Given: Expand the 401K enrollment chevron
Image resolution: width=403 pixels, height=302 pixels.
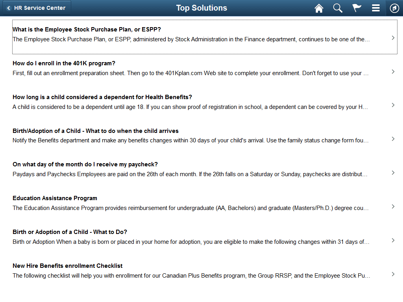Looking at the screenshot, I should pyautogui.click(x=393, y=71).
